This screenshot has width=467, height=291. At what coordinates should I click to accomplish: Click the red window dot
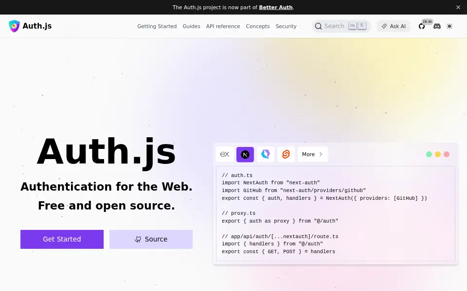tap(447, 154)
